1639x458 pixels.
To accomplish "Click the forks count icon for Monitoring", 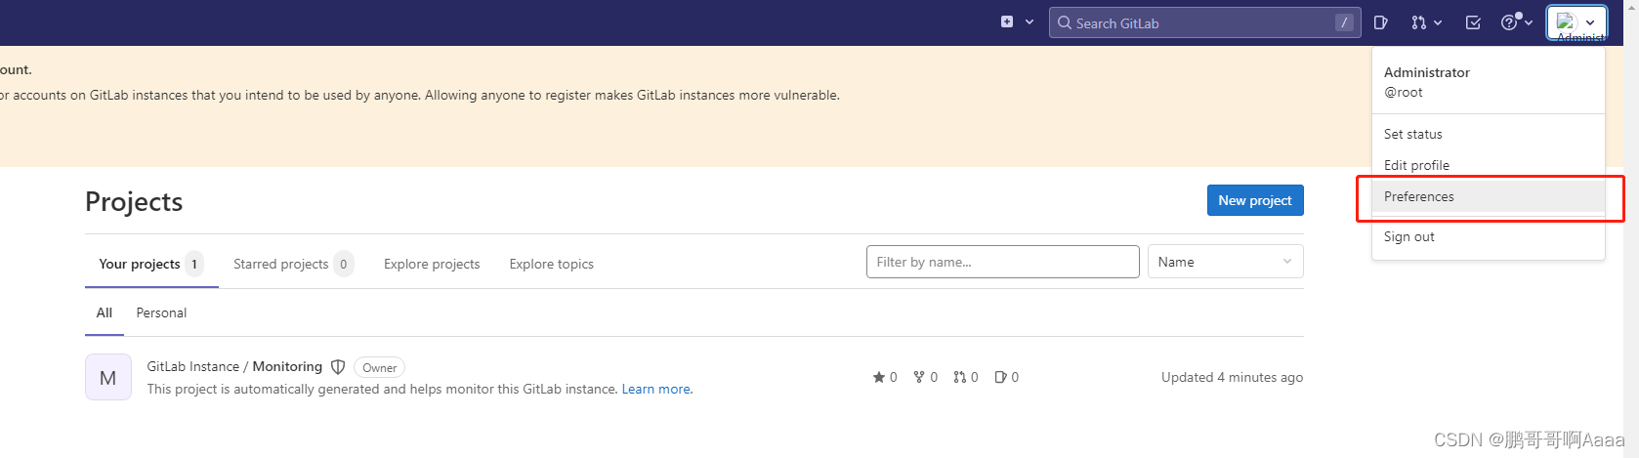I will pos(919,377).
